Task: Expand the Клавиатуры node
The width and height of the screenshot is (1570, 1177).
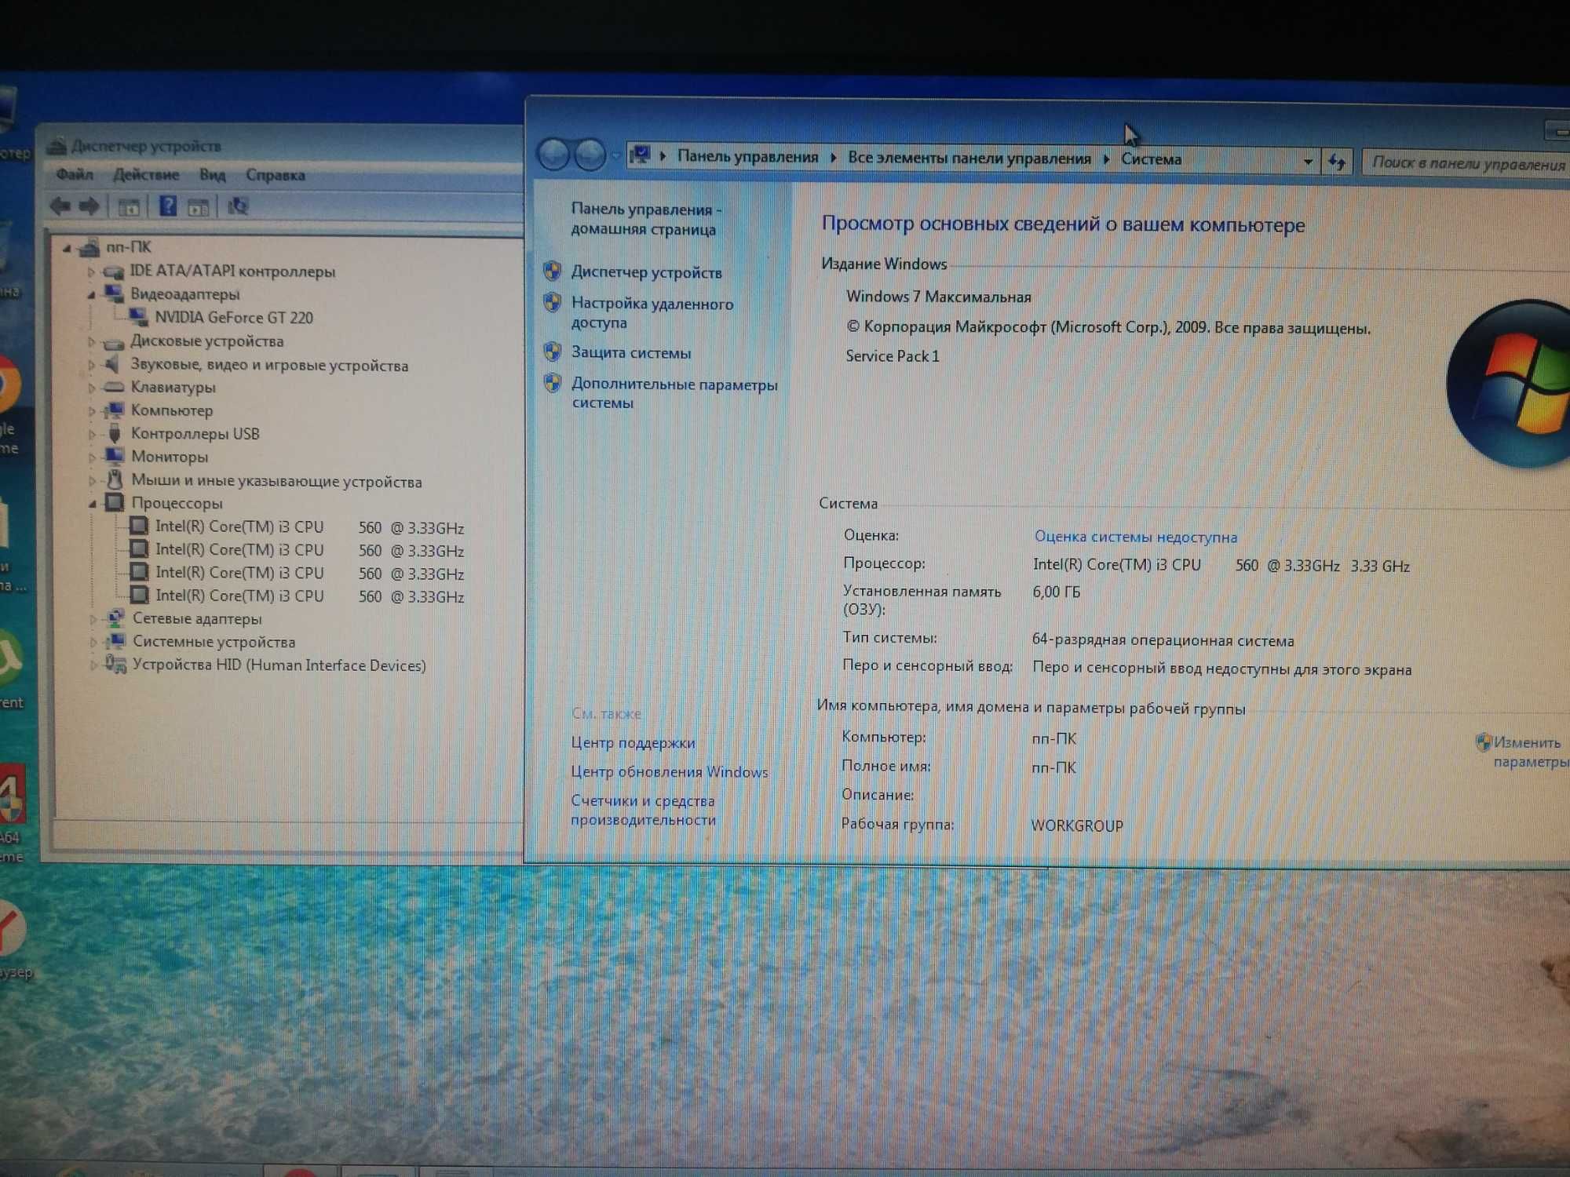Action: (91, 388)
